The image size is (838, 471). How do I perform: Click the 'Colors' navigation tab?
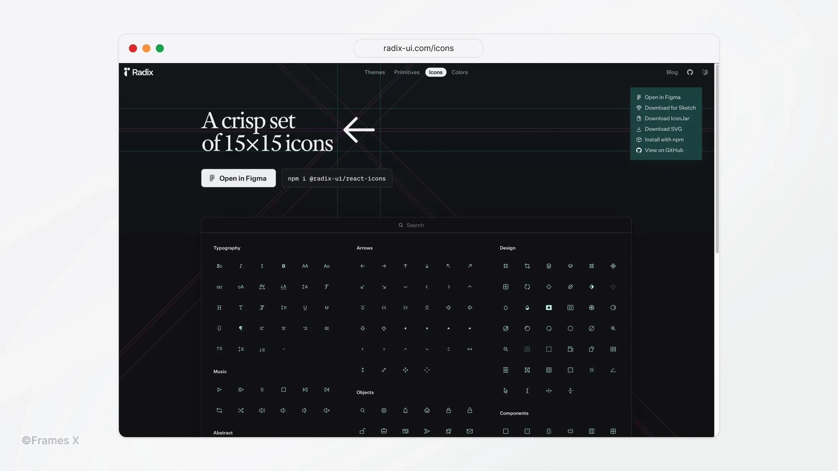(x=459, y=72)
